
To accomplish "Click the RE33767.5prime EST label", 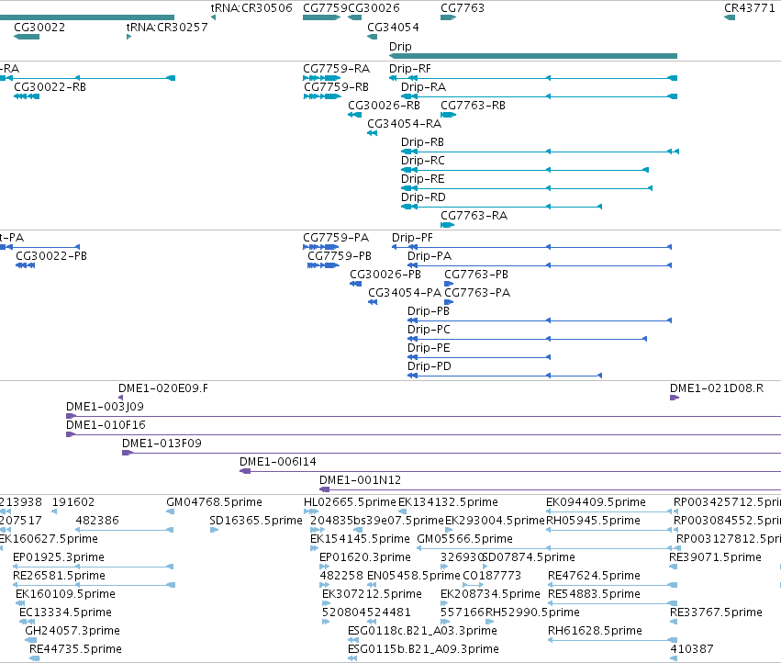I will click(x=716, y=612).
